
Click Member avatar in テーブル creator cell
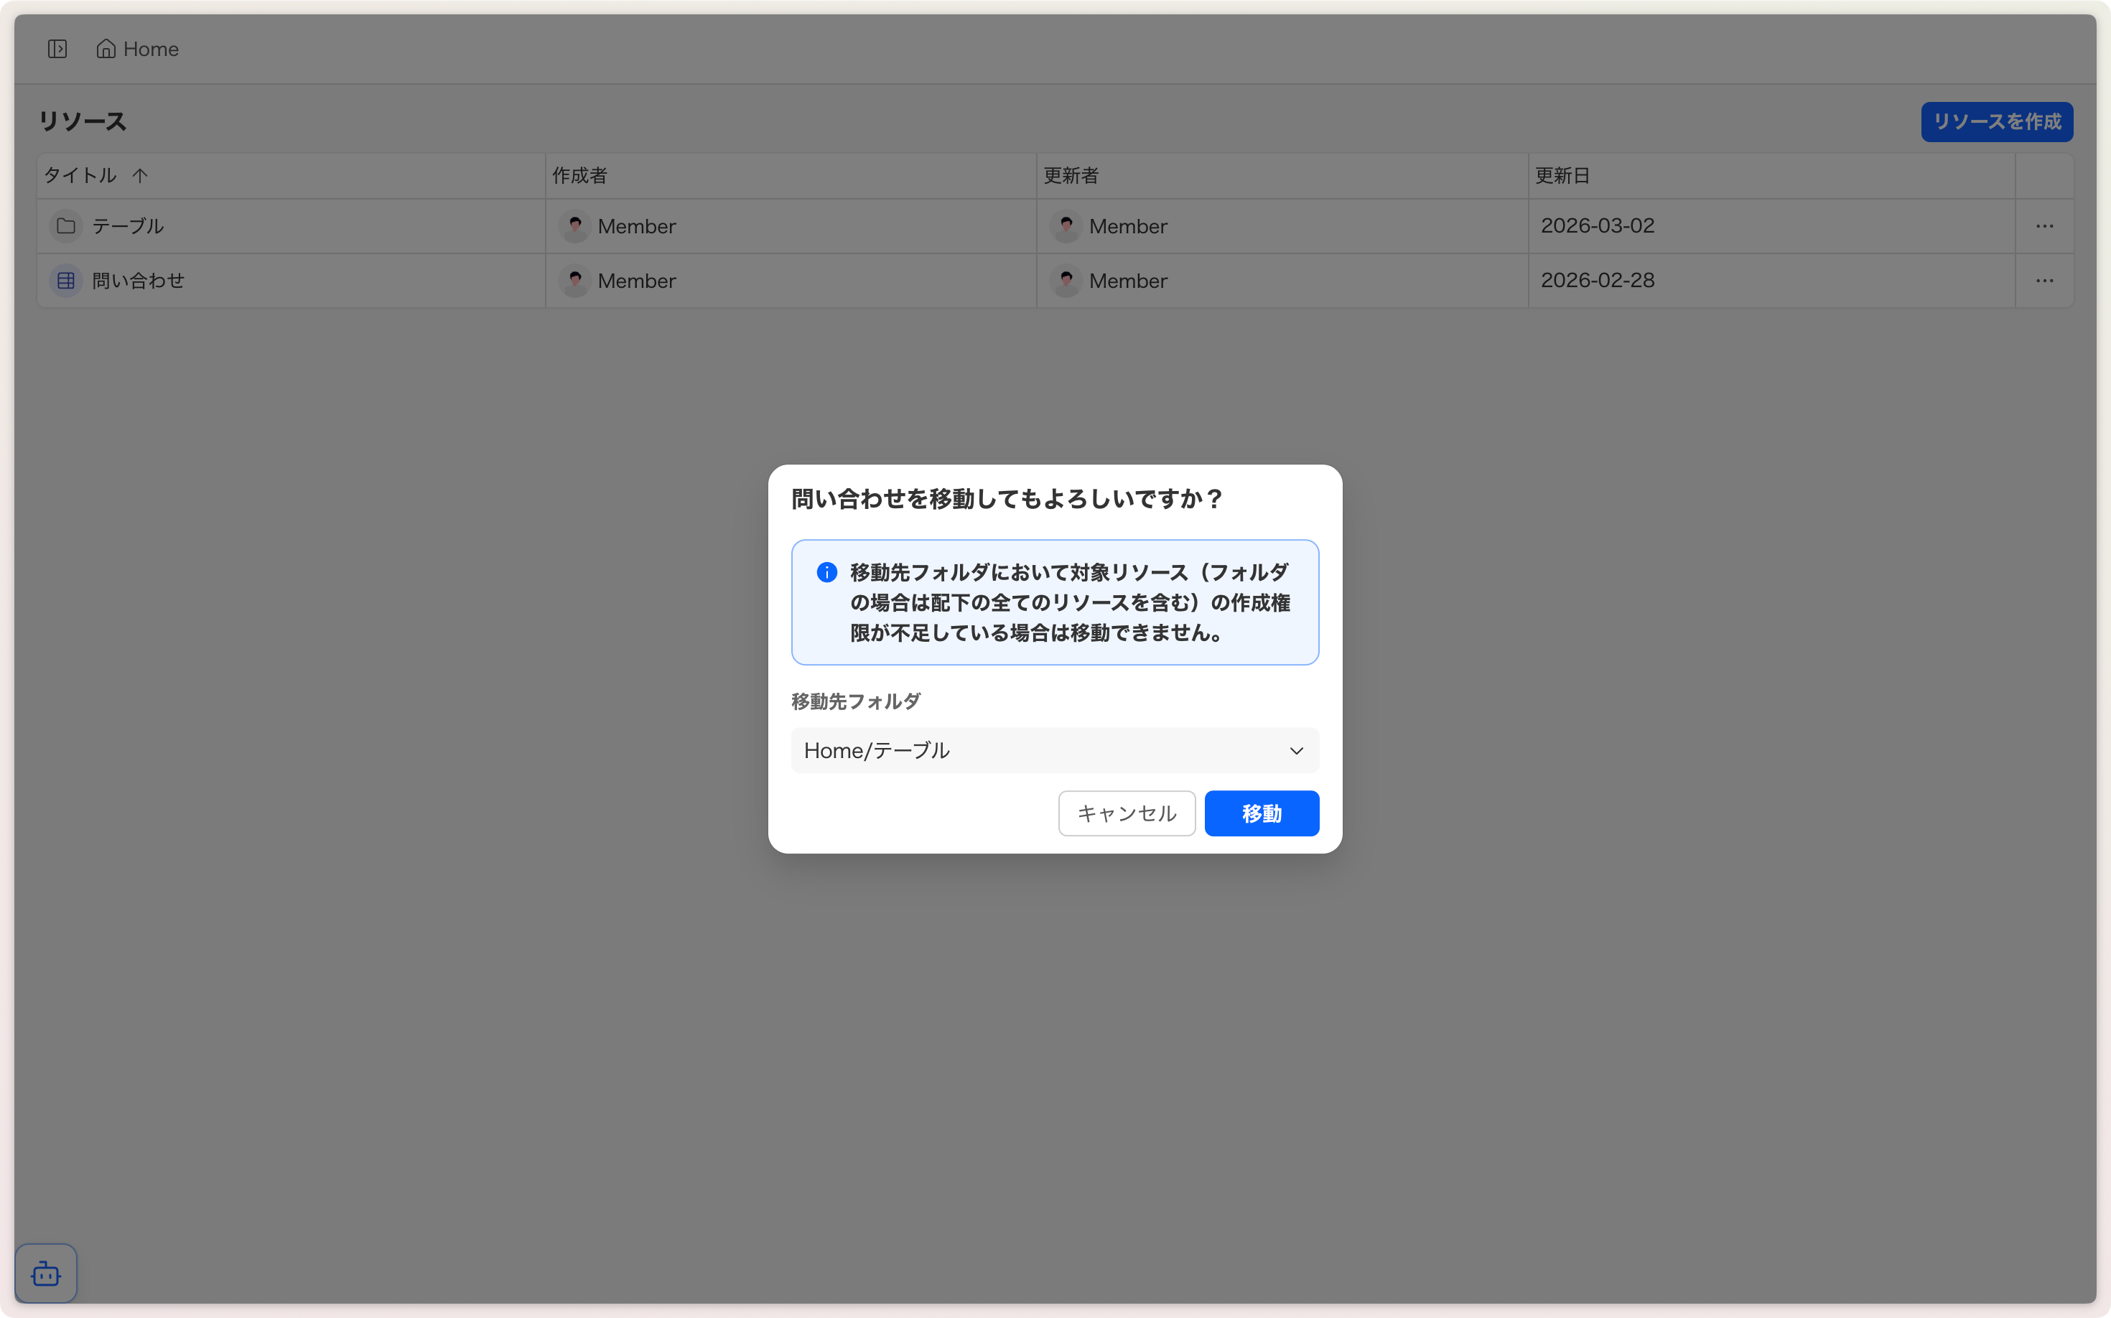tap(574, 227)
